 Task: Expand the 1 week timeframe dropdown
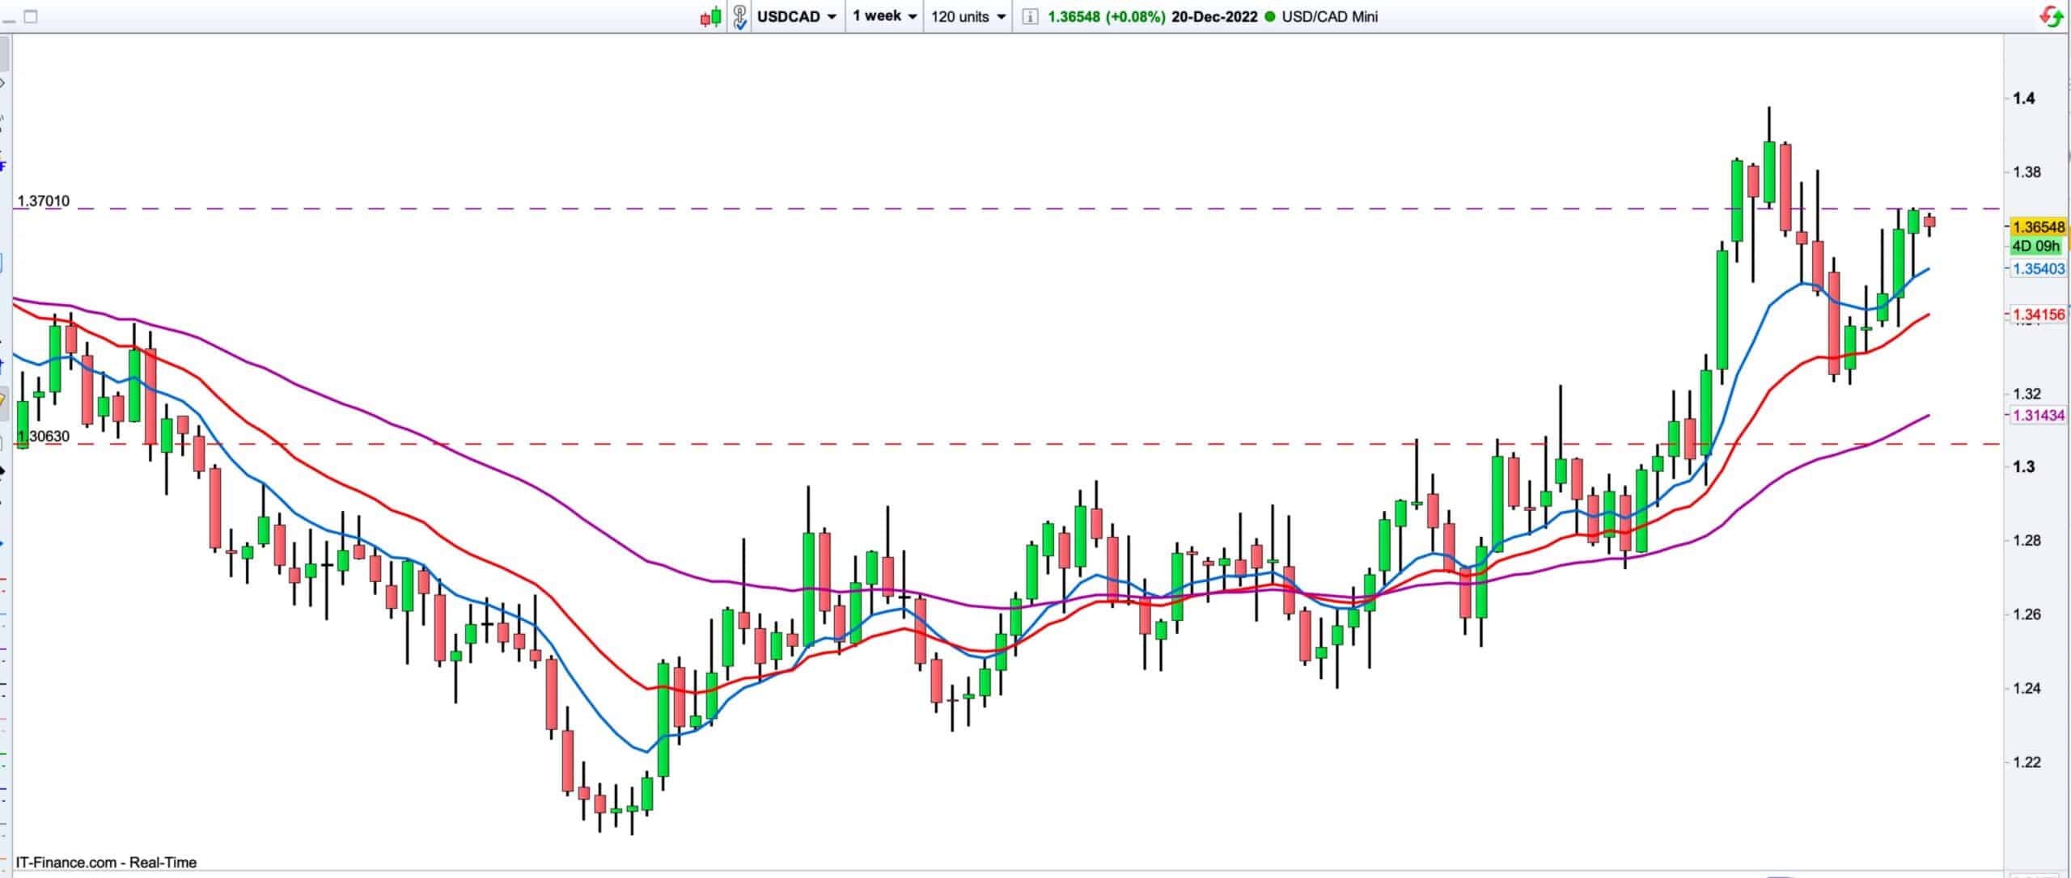click(884, 16)
